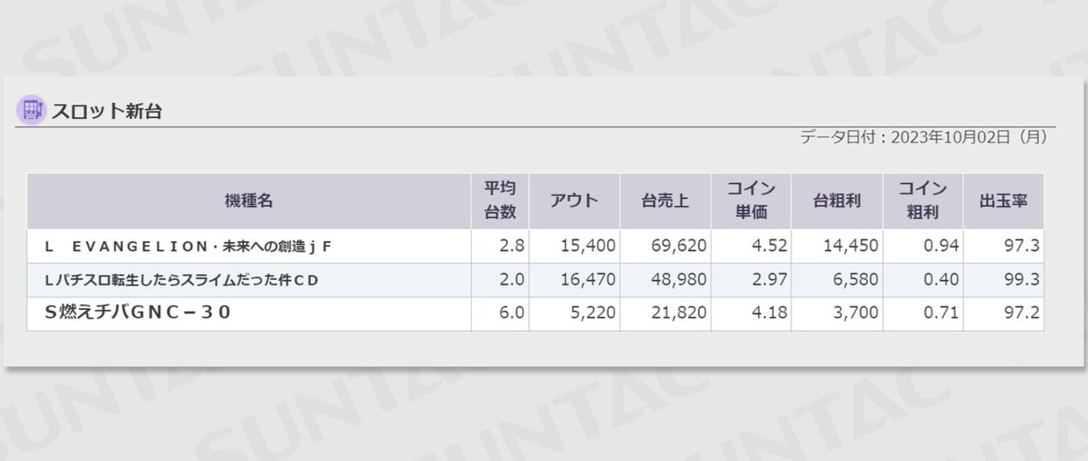Select the S燃えチバGNC-30 machine row
The image size is (1088, 461).
click(535, 314)
